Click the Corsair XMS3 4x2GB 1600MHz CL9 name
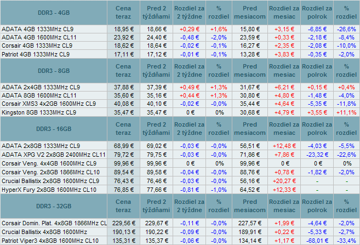This screenshot has width=360, height=245. click(x=49, y=104)
